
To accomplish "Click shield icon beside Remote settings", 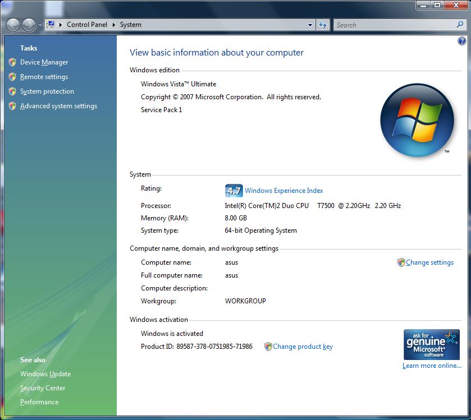I will [12, 77].
